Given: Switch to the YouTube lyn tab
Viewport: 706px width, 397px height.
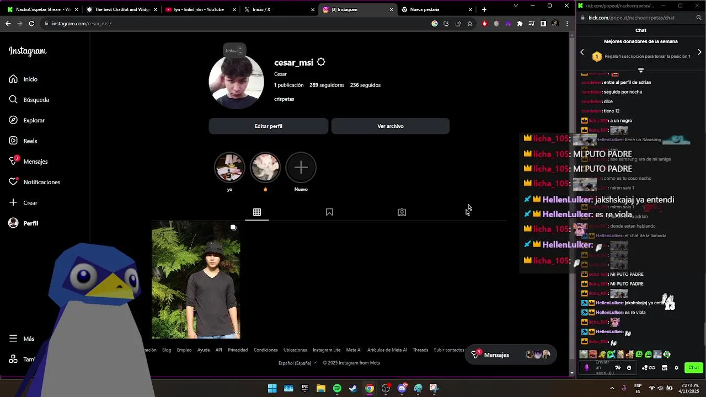Looking at the screenshot, I should pos(200,9).
